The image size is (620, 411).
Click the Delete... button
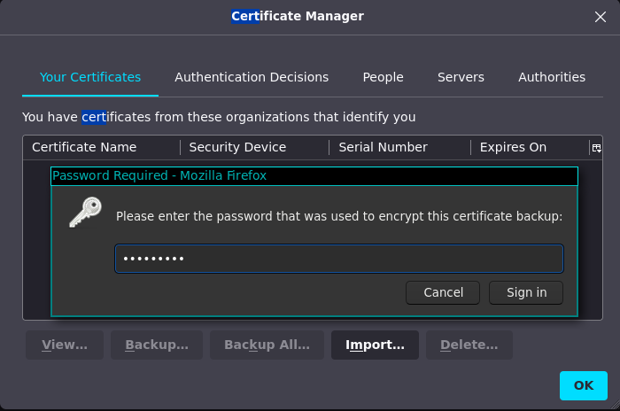(469, 345)
